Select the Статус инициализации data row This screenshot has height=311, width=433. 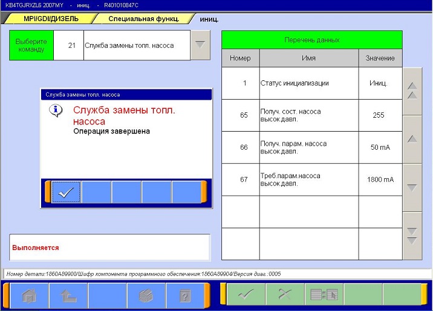(x=311, y=83)
